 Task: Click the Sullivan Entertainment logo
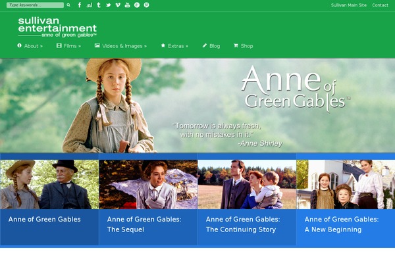(57, 28)
